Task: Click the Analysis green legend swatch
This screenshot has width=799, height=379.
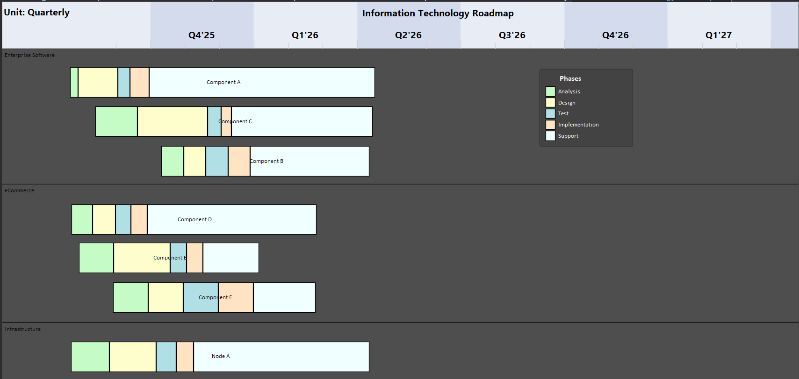Action: [x=550, y=91]
